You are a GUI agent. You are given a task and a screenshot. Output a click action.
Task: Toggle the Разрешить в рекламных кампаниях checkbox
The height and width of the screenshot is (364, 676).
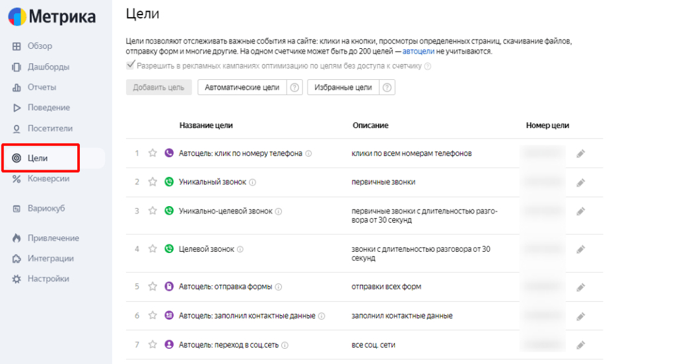131,65
